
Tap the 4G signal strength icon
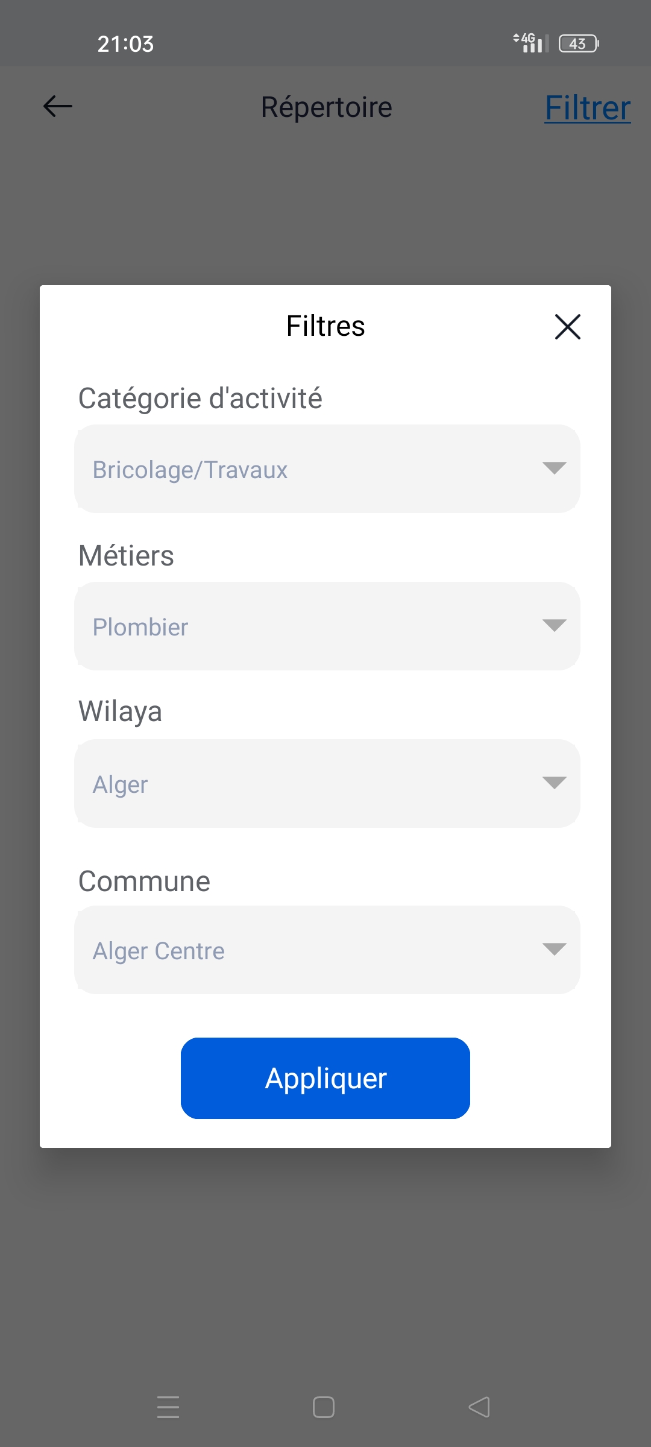(x=530, y=43)
